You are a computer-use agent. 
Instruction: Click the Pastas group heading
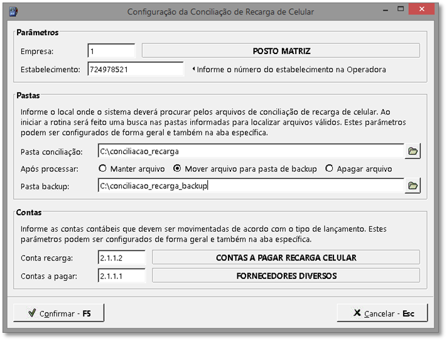tap(28, 95)
